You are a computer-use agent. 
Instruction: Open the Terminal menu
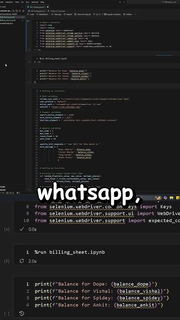(35, 2)
